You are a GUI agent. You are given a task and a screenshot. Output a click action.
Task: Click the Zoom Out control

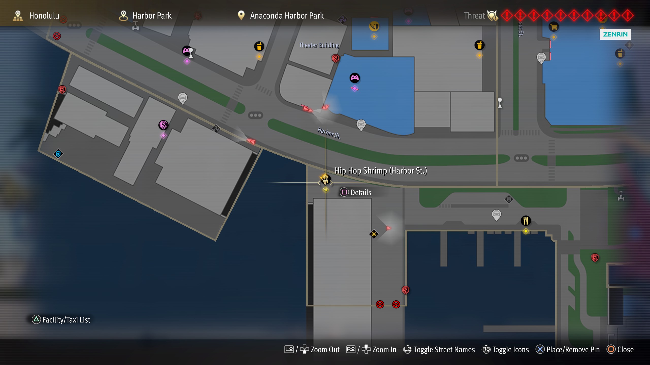point(312,350)
